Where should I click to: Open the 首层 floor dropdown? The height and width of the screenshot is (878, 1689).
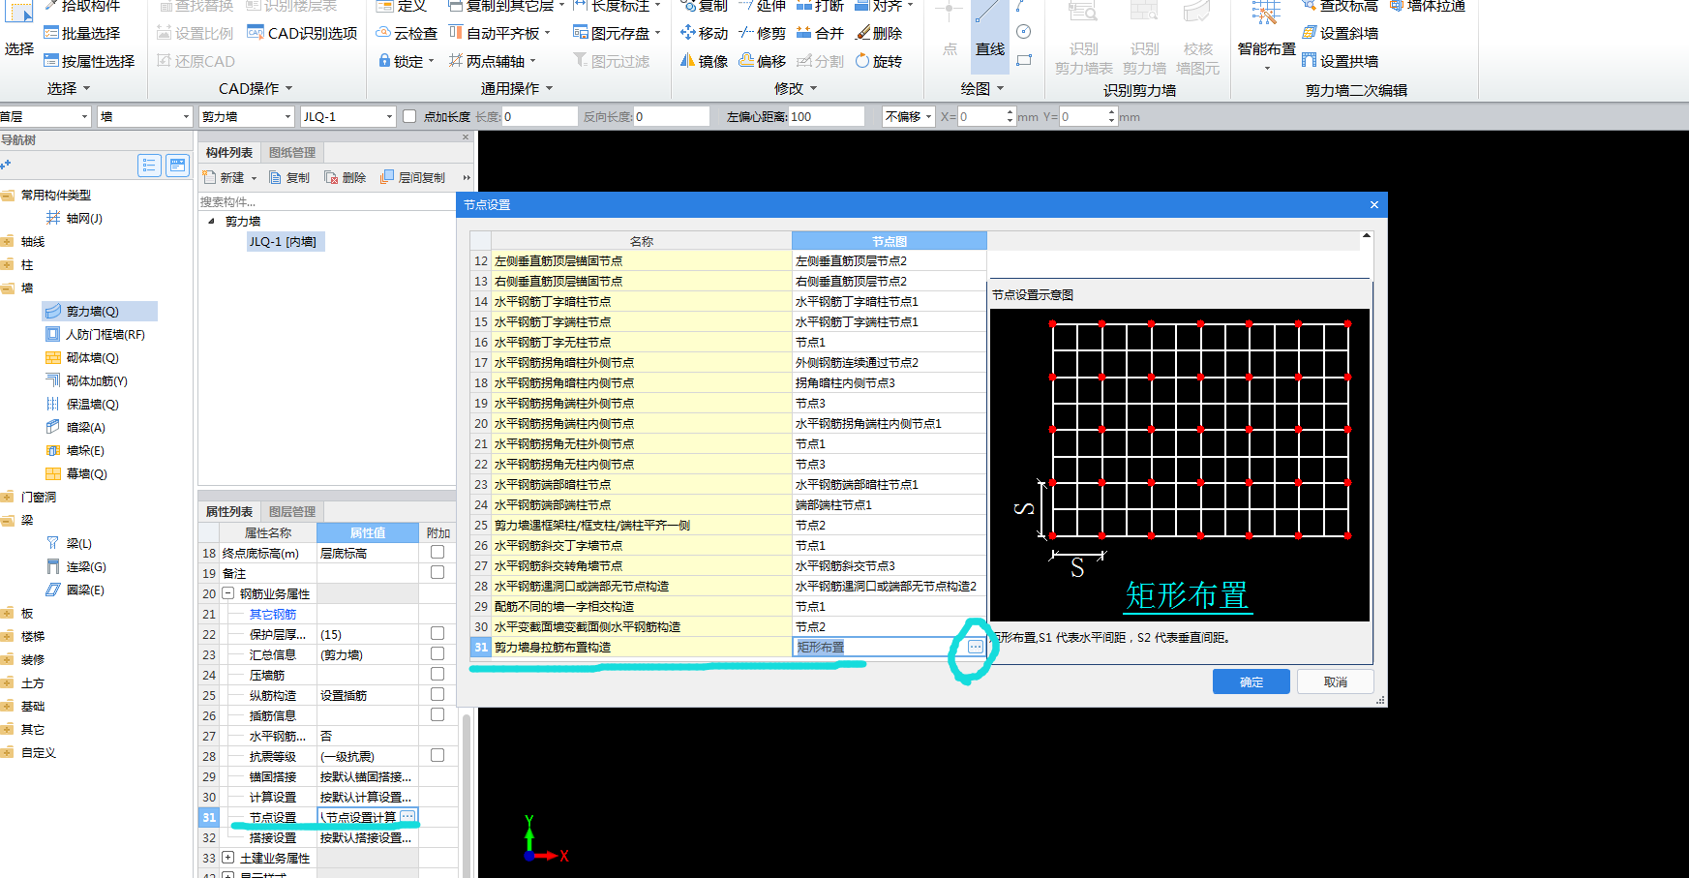(45, 116)
